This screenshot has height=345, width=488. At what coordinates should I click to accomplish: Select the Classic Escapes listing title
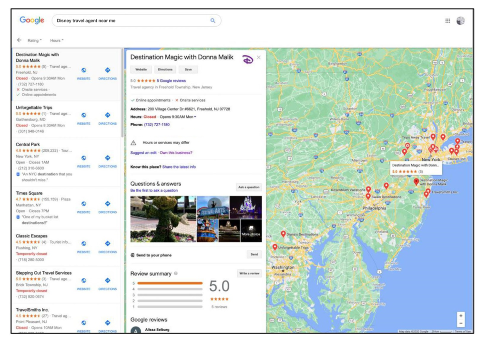point(31,236)
